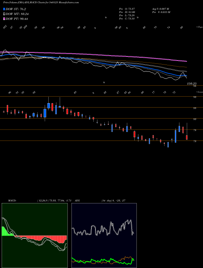Click the magenta DOW PT legend swatch
The height and width of the screenshot is (268, 203).
click(x=4, y=19)
